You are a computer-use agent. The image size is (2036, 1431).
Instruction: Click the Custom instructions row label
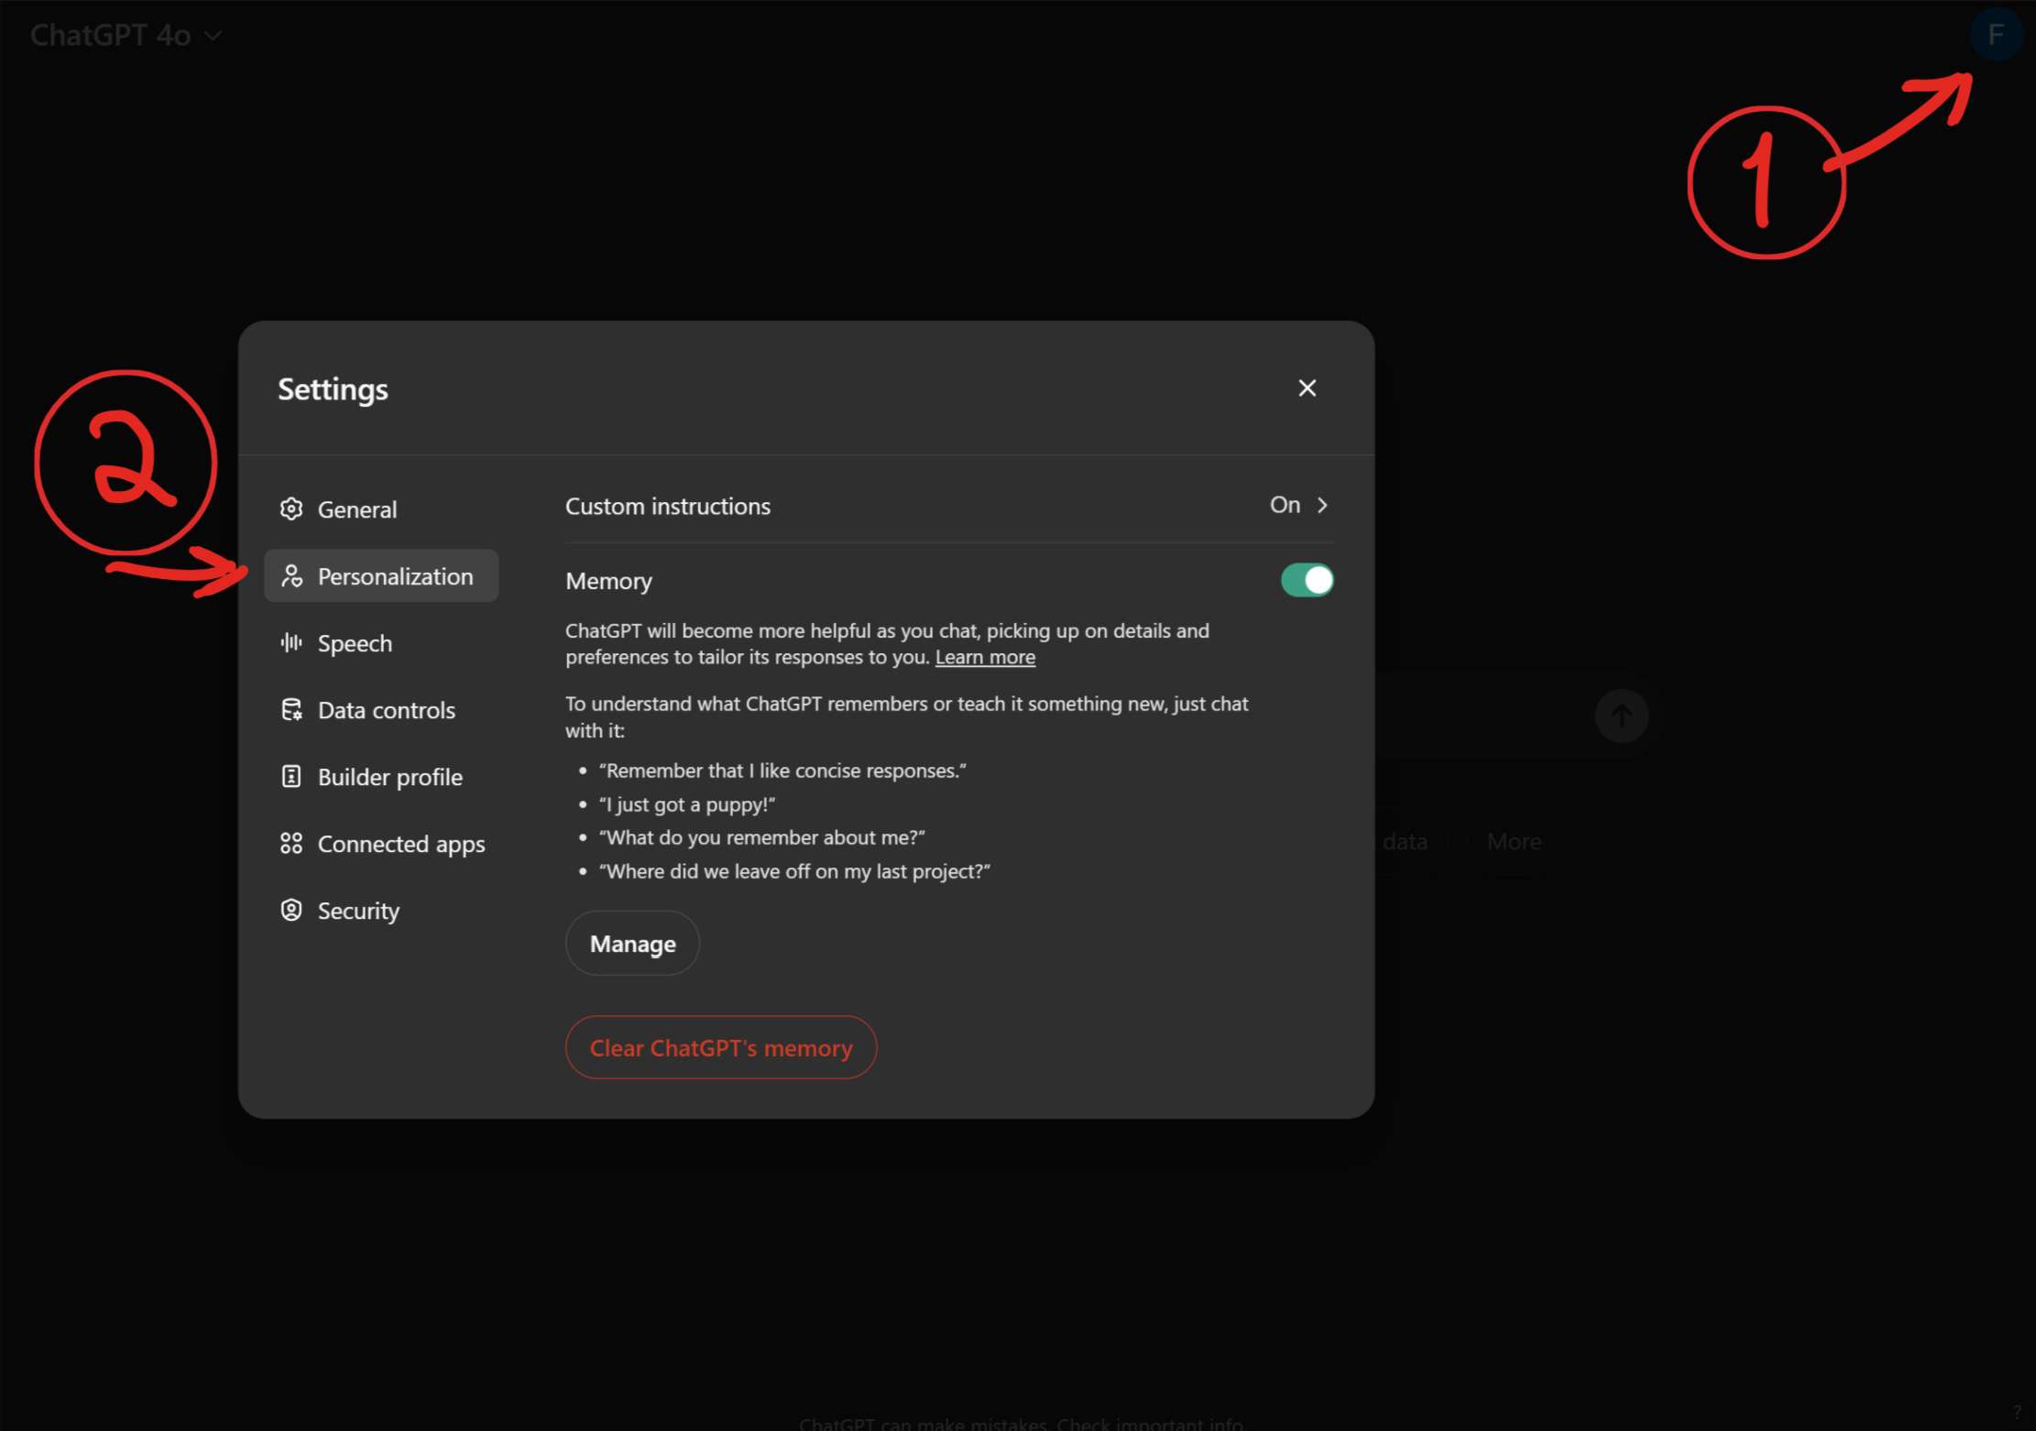668,506
